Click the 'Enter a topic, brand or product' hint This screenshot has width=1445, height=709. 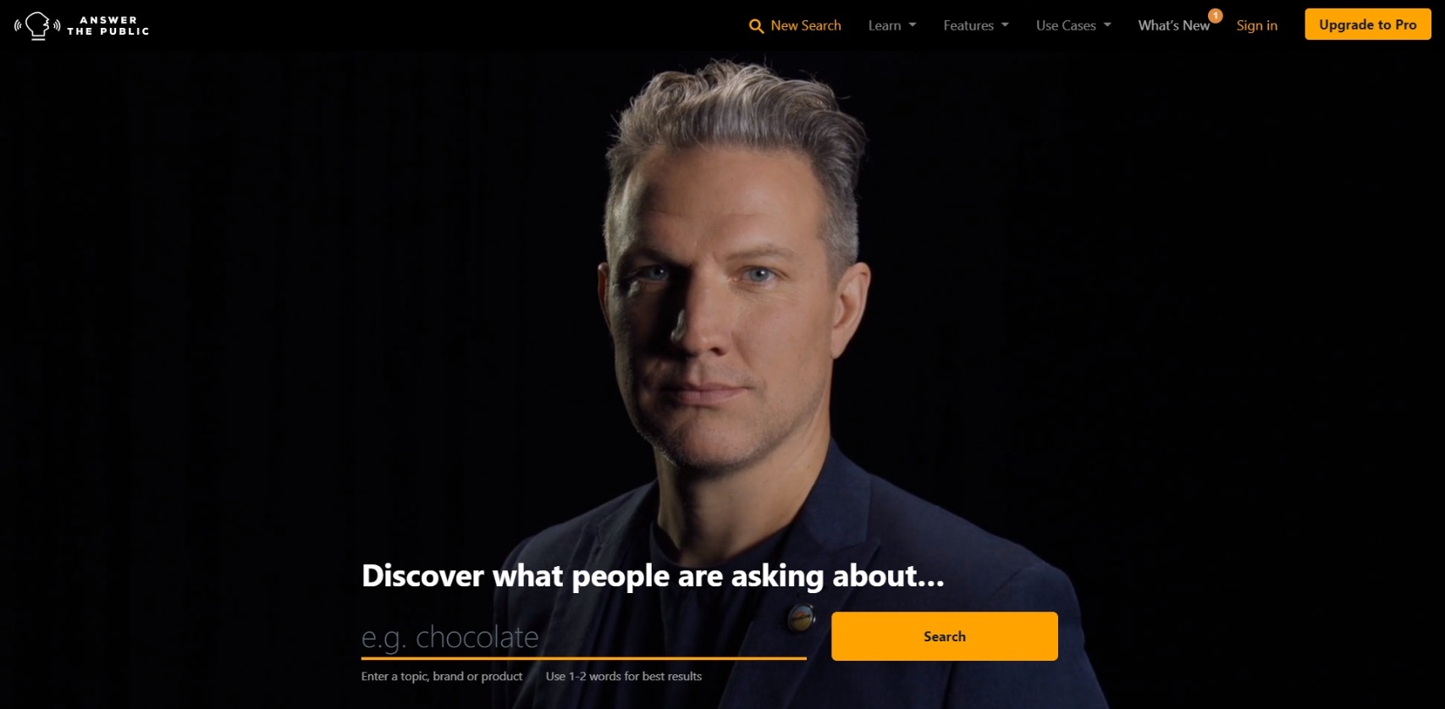point(442,676)
